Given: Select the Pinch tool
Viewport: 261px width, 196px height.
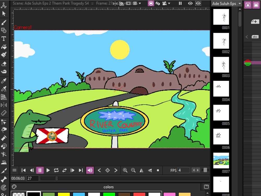Looking at the screenshot, I should pyautogui.click(x=4, y=130).
